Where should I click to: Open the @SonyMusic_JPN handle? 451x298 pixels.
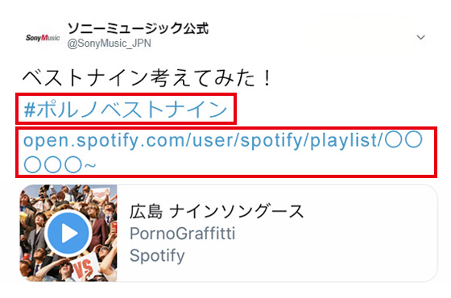click(x=109, y=43)
